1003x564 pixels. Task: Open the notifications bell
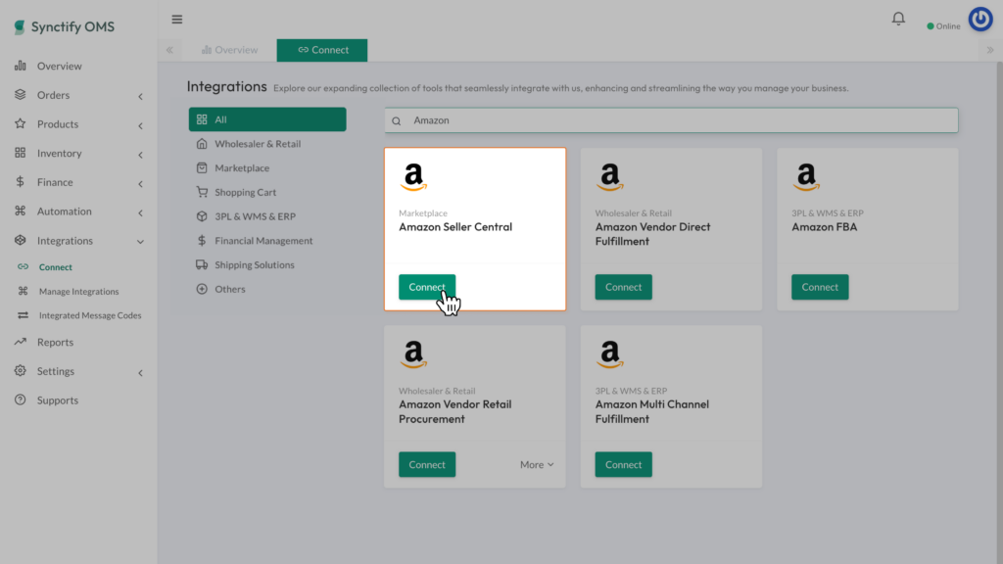pos(898,19)
